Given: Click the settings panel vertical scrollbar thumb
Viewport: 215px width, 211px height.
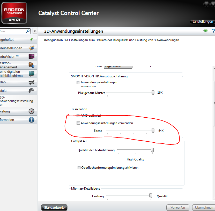Looking at the screenshot, I should [214, 103].
